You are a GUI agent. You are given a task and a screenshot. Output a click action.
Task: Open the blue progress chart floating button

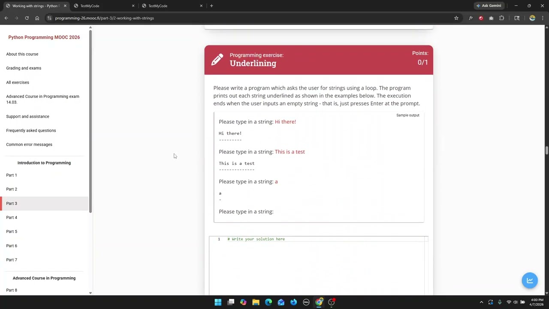[530, 280]
